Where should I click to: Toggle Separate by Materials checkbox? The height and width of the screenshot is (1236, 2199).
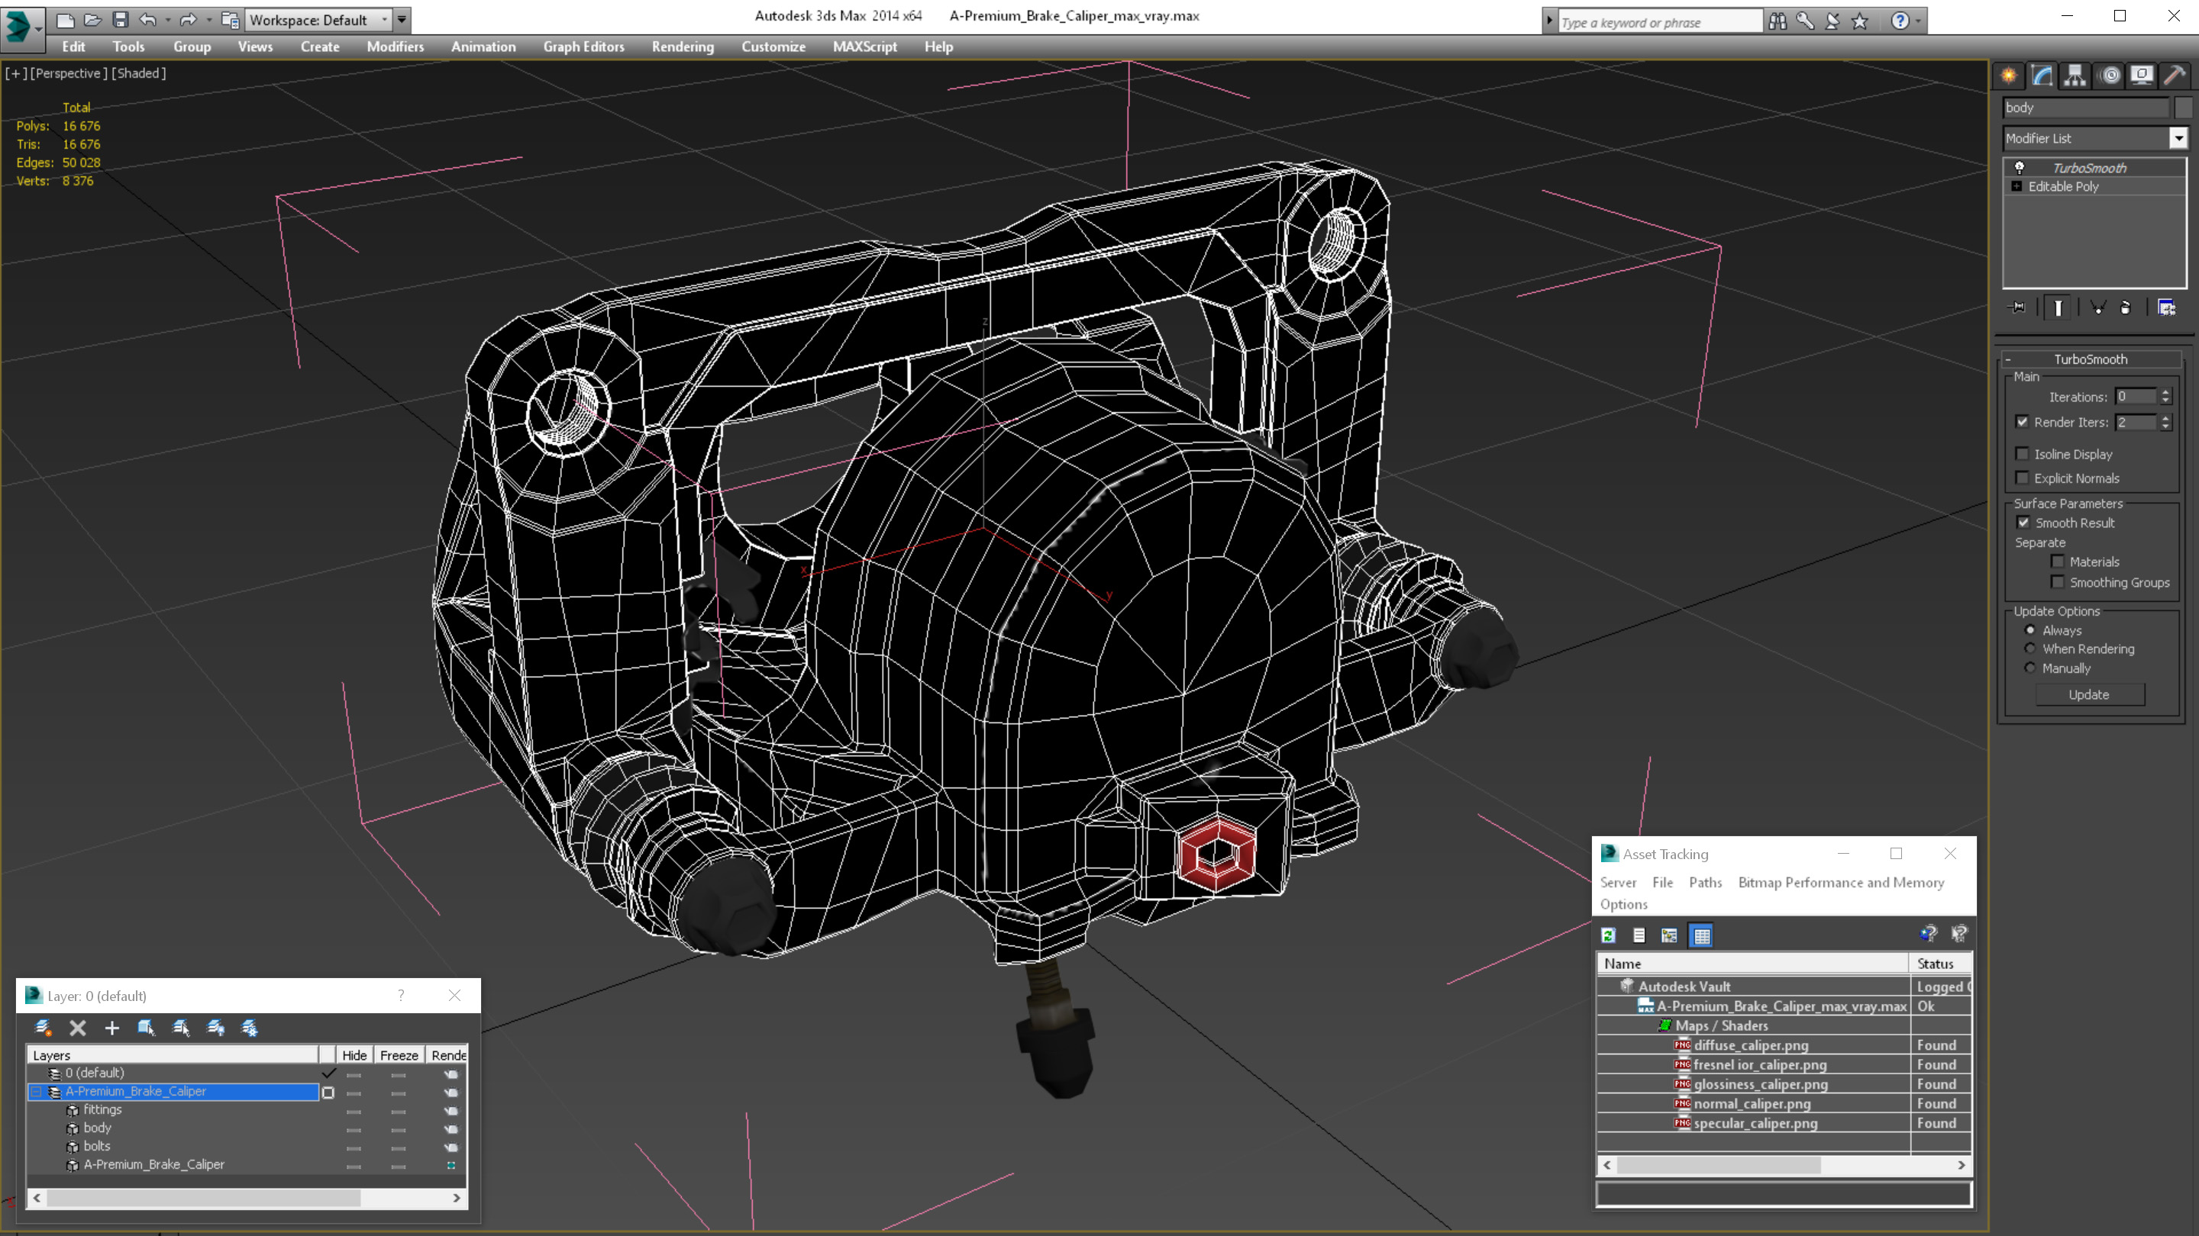coord(2055,562)
